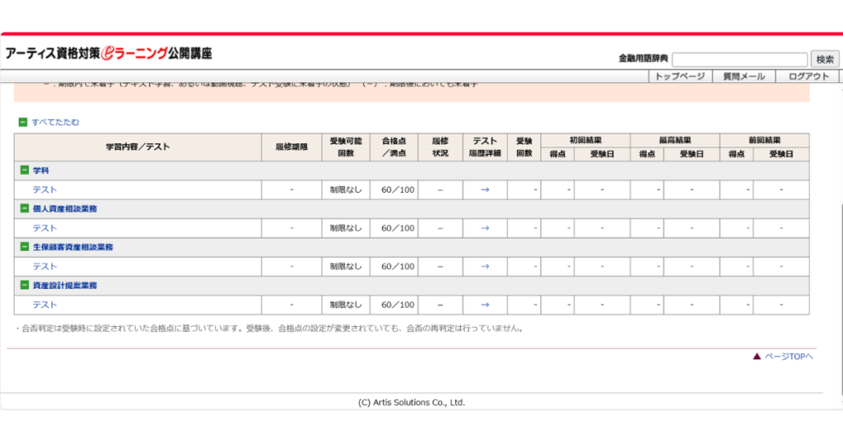Open test history arrow for 資産設計提案業務
The height and width of the screenshot is (443, 843).
[x=485, y=305]
